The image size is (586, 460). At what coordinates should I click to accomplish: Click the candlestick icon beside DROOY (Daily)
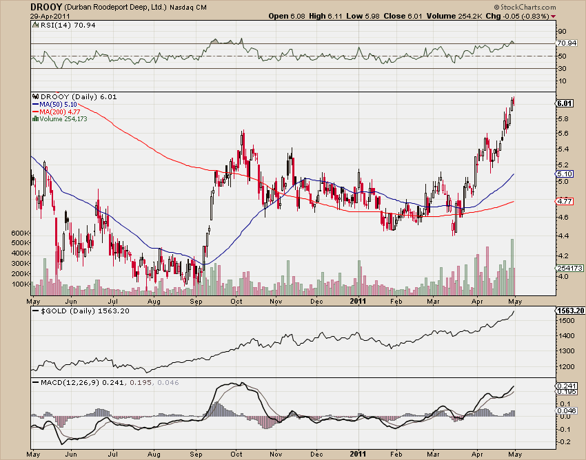point(36,96)
